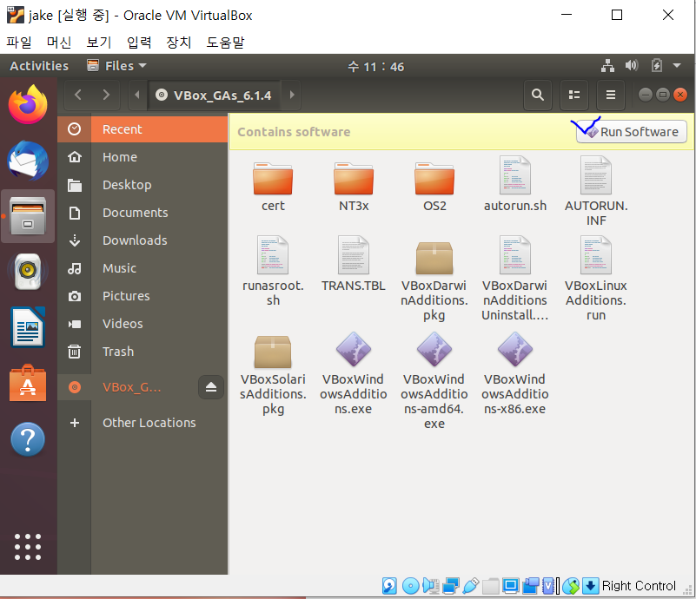Screen dimensions: 696x599
Task: Click VirtualBox hard disk status icon
Action: (x=389, y=586)
